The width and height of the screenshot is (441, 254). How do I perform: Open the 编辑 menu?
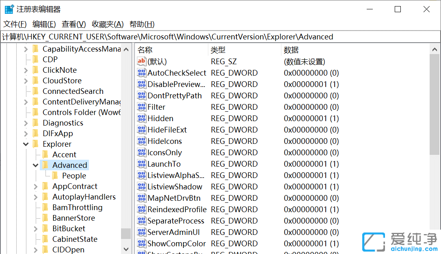pyautogui.click(x=44, y=24)
